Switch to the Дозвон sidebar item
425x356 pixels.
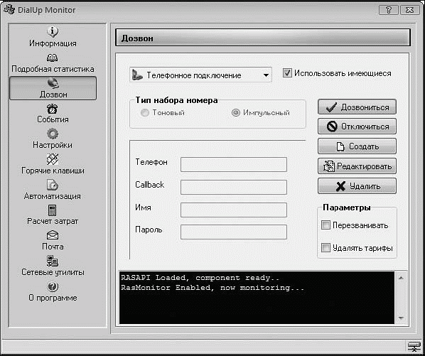point(53,88)
